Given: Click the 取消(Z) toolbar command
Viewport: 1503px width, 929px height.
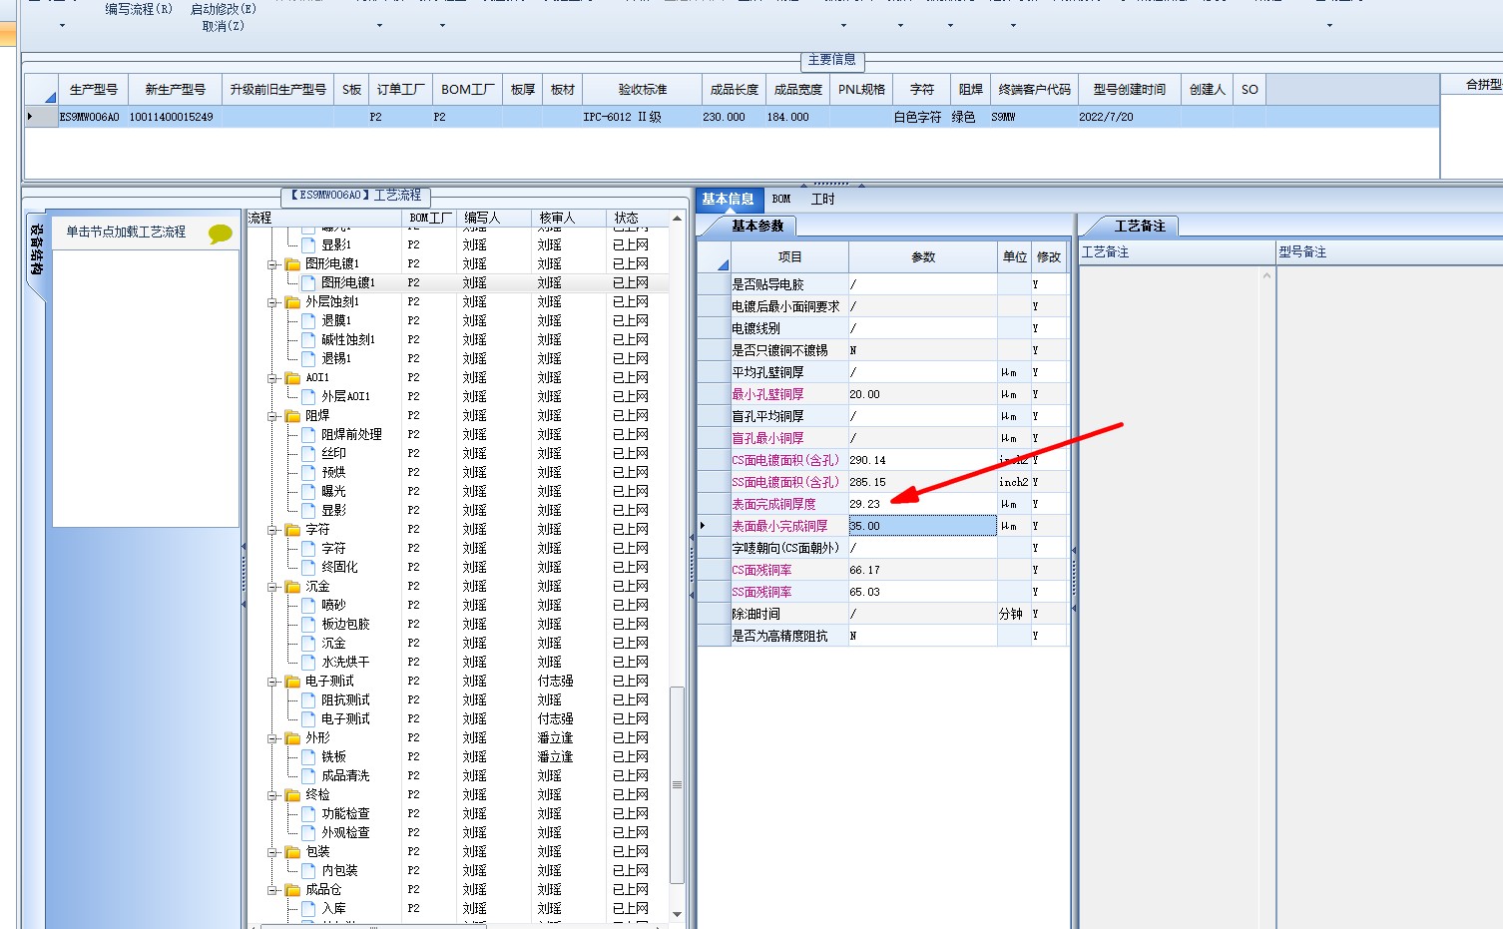Looking at the screenshot, I should (x=223, y=26).
